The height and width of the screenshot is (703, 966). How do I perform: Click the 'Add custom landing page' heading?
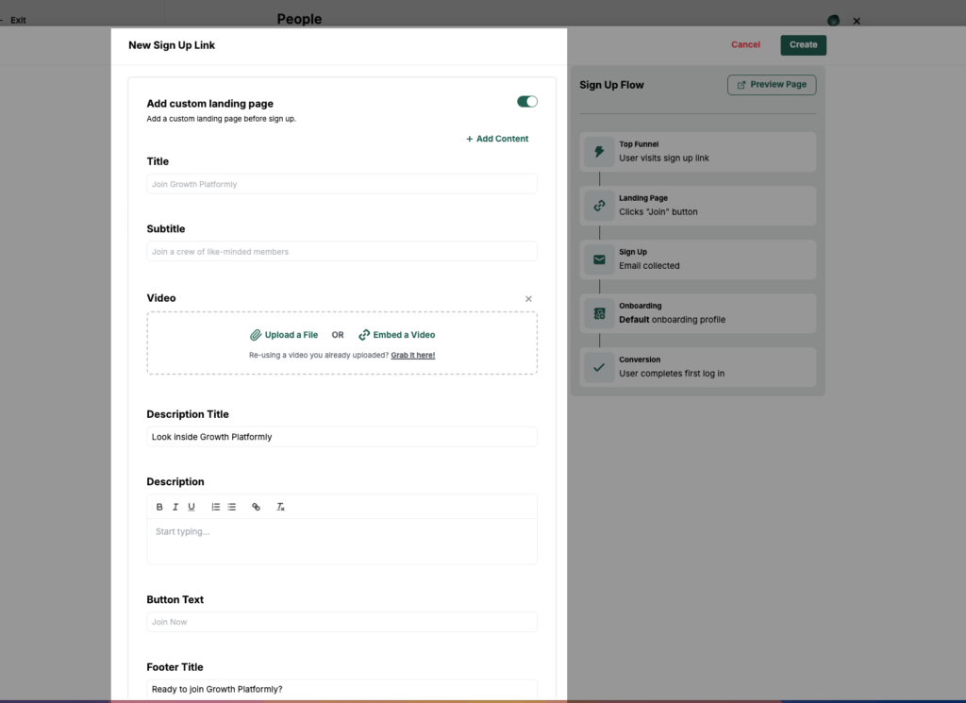(x=210, y=104)
